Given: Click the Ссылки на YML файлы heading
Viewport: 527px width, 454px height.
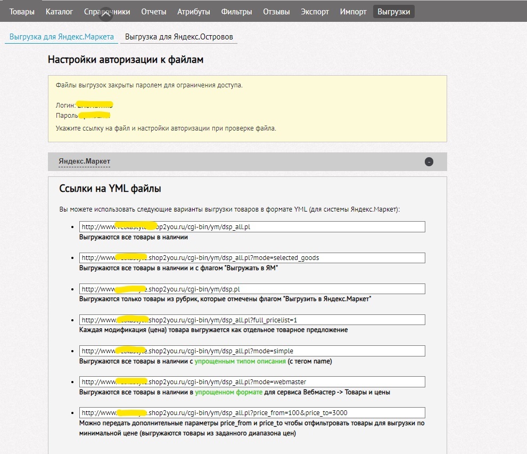Looking at the screenshot, I should (x=110, y=189).
